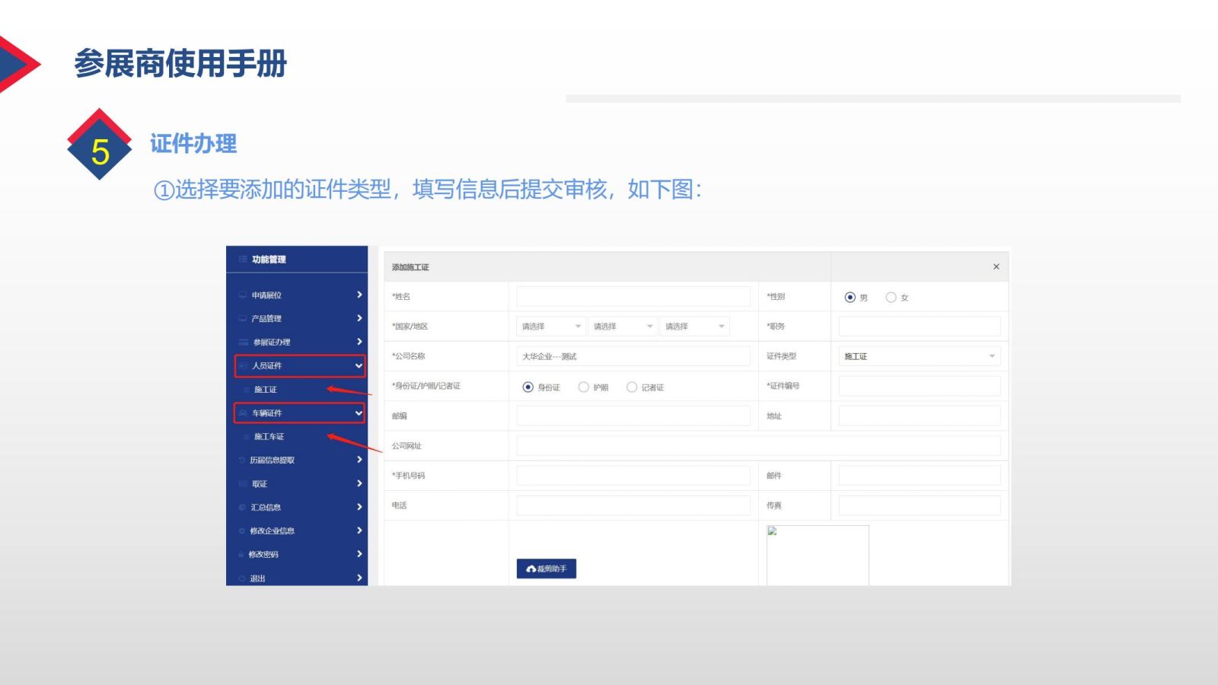Viewport: 1218px width, 685px height.
Task: Open the third 请选择 region dropdown
Action: [694, 327]
